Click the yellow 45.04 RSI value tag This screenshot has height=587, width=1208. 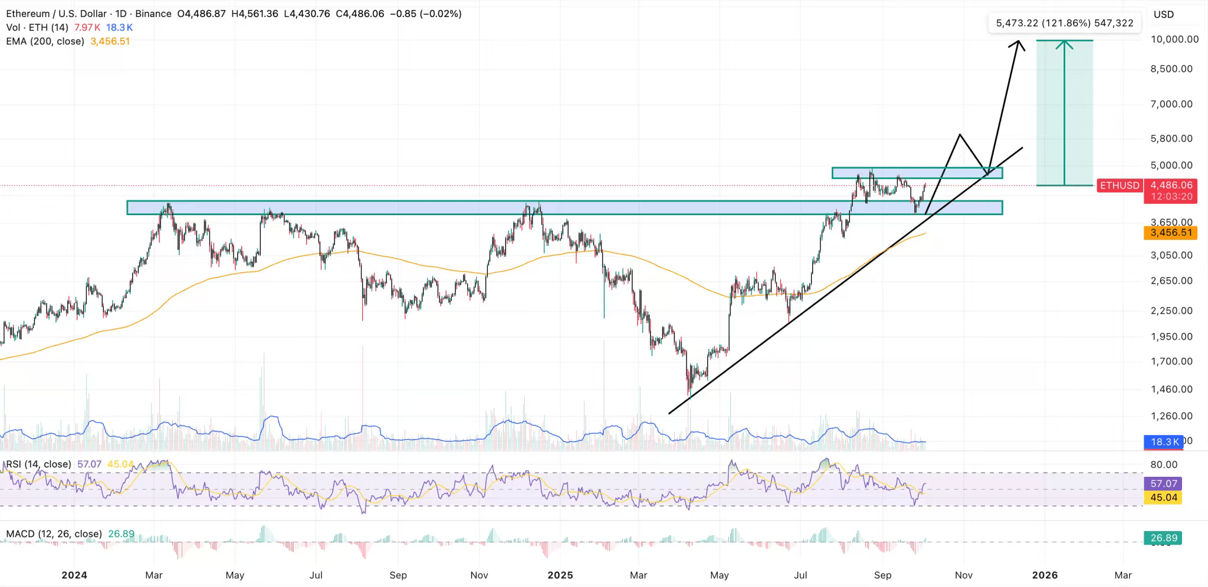(x=1163, y=497)
